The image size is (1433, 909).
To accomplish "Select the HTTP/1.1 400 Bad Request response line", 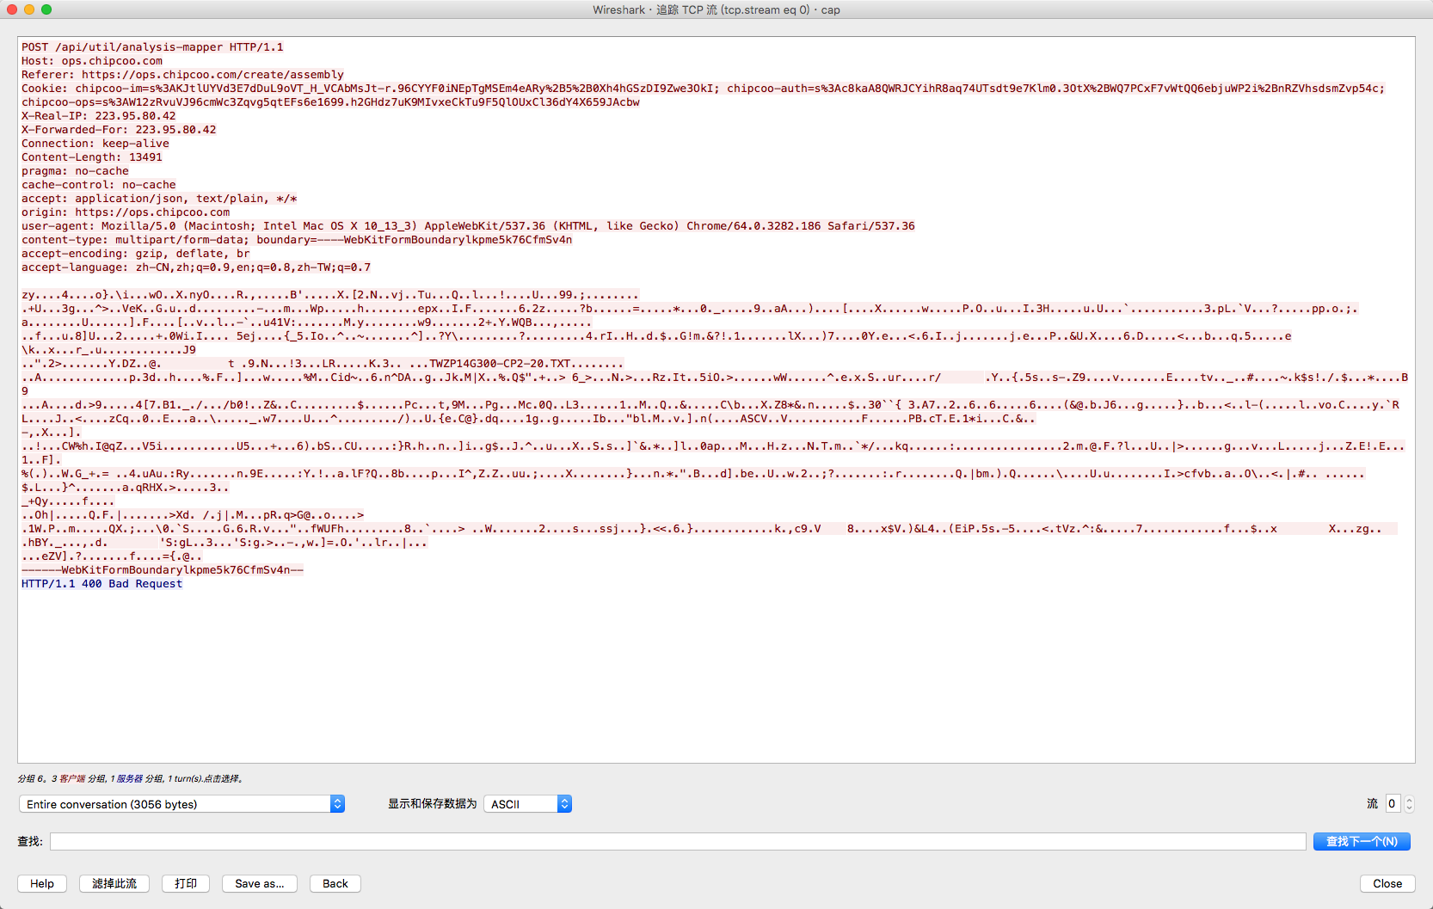I will pyautogui.click(x=101, y=584).
